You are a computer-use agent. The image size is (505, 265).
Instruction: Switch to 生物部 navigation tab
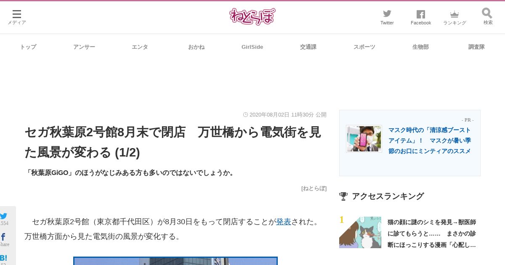(x=420, y=47)
